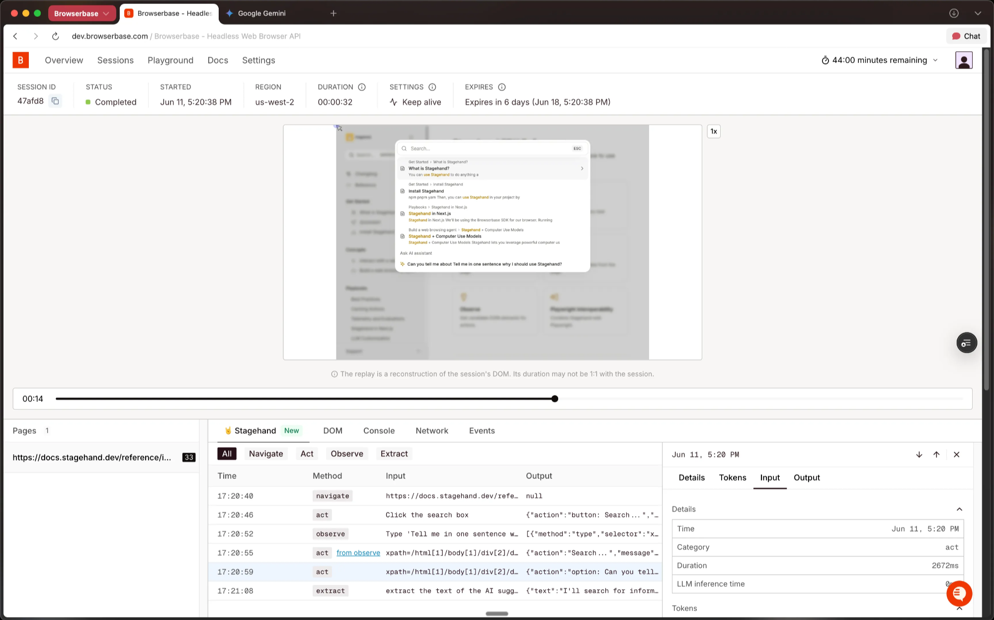Click the timer icon beside minutes remaining

pos(825,60)
